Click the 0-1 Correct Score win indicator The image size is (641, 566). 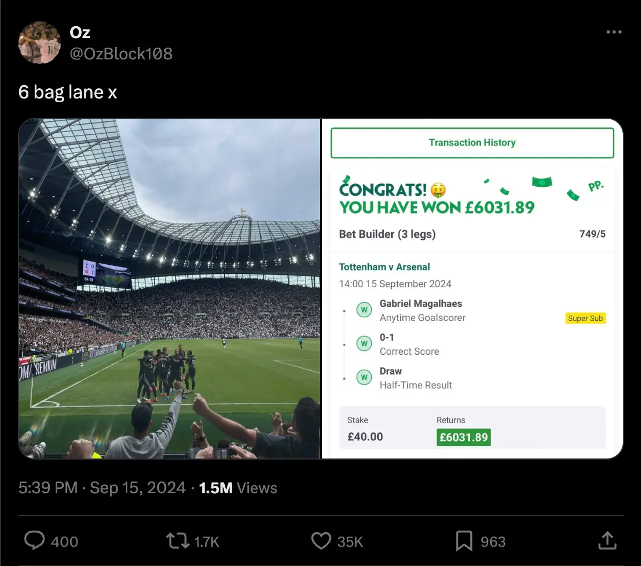[364, 344]
